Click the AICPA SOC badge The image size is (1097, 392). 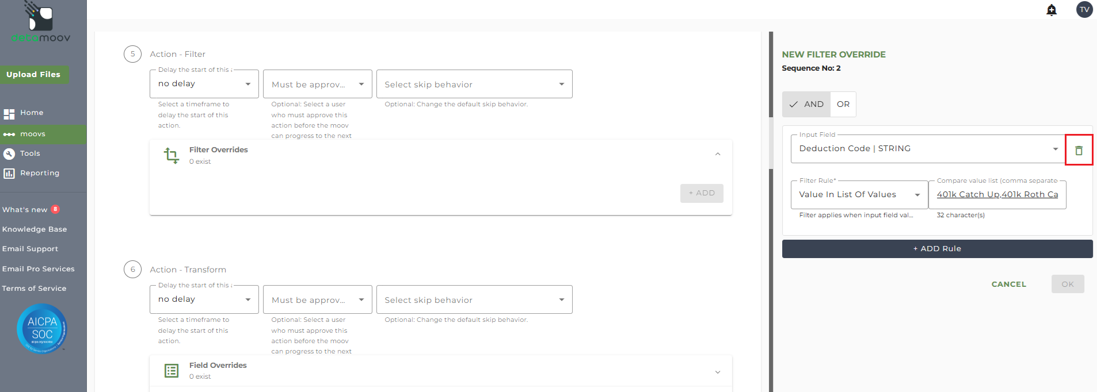point(42,328)
